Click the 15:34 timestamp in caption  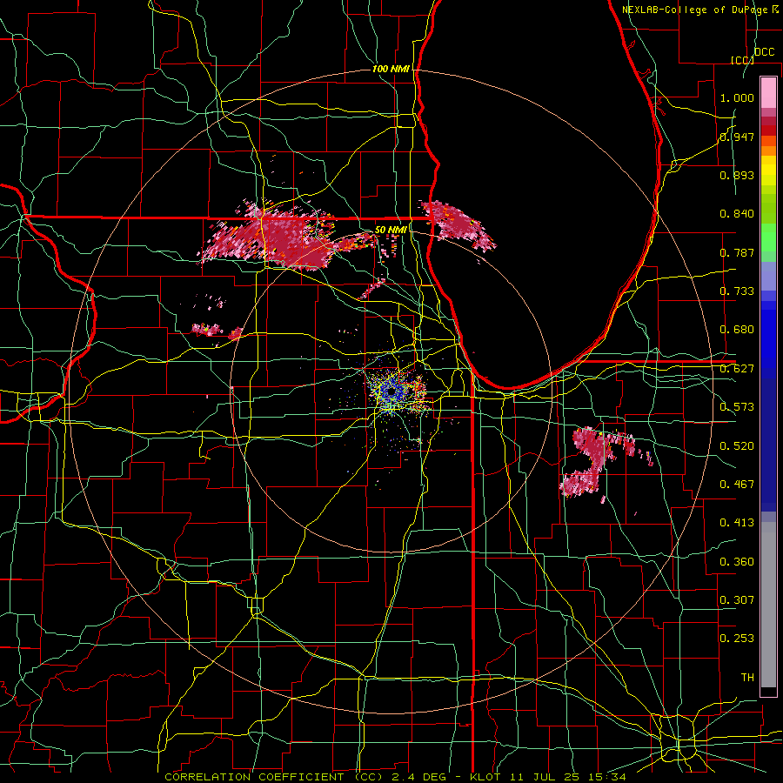tap(606, 777)
